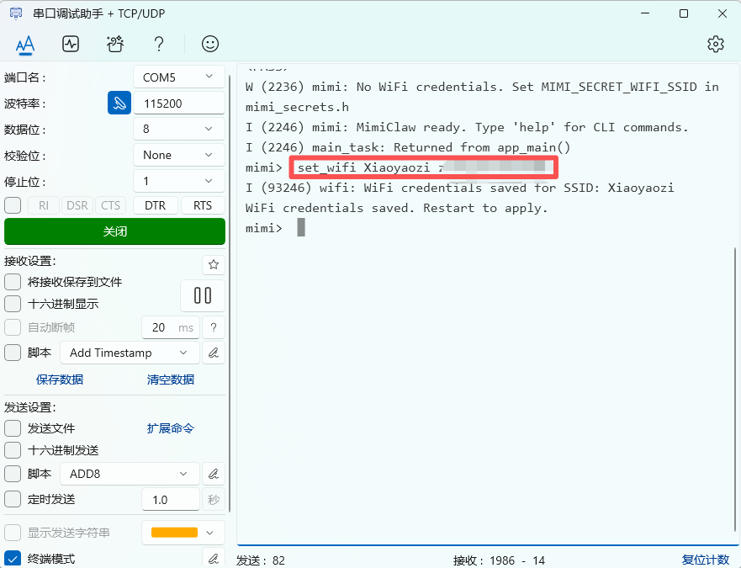Screen dimensions: 741x568
Task: Switch to the waveform plot view
Action: tap(71, 44)
